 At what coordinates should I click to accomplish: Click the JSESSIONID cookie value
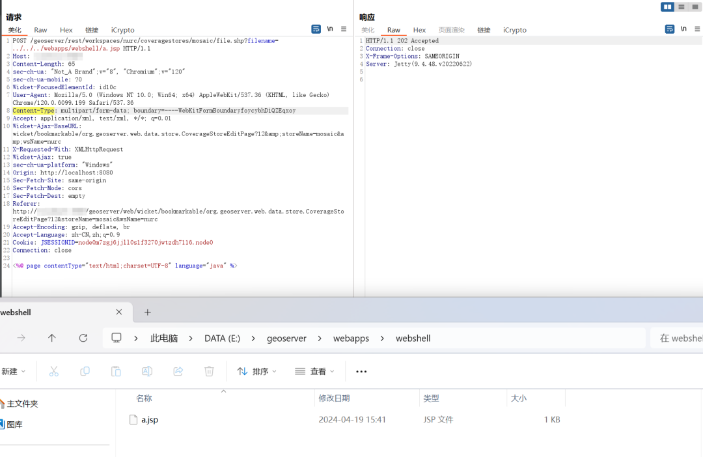click(x=145, y=243)
